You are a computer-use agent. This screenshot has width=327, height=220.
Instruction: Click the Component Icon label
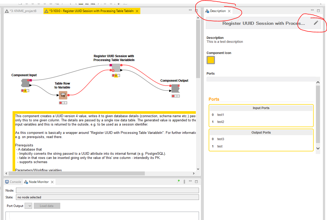[219, 53]
